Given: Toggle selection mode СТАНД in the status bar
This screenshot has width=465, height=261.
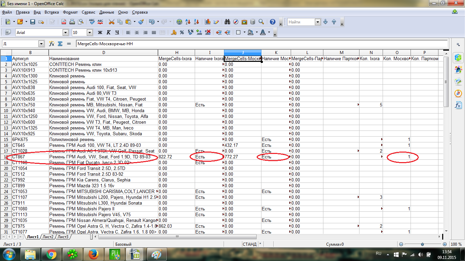Looking at the screenshot, I should pyautogui.click(x=250, y=244).
